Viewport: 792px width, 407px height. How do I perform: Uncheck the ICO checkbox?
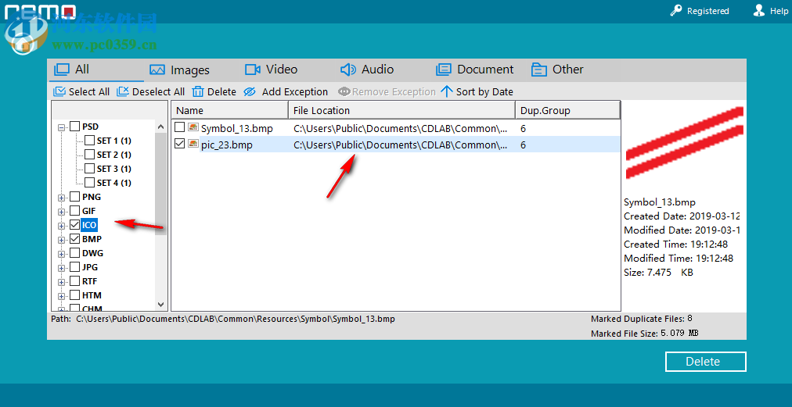point(74,225)
